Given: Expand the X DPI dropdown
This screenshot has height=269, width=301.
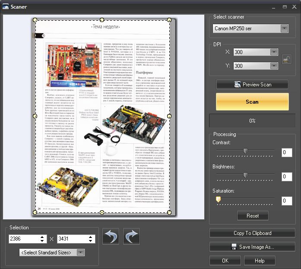Looking at the screenshot, I should coord(273,52).
